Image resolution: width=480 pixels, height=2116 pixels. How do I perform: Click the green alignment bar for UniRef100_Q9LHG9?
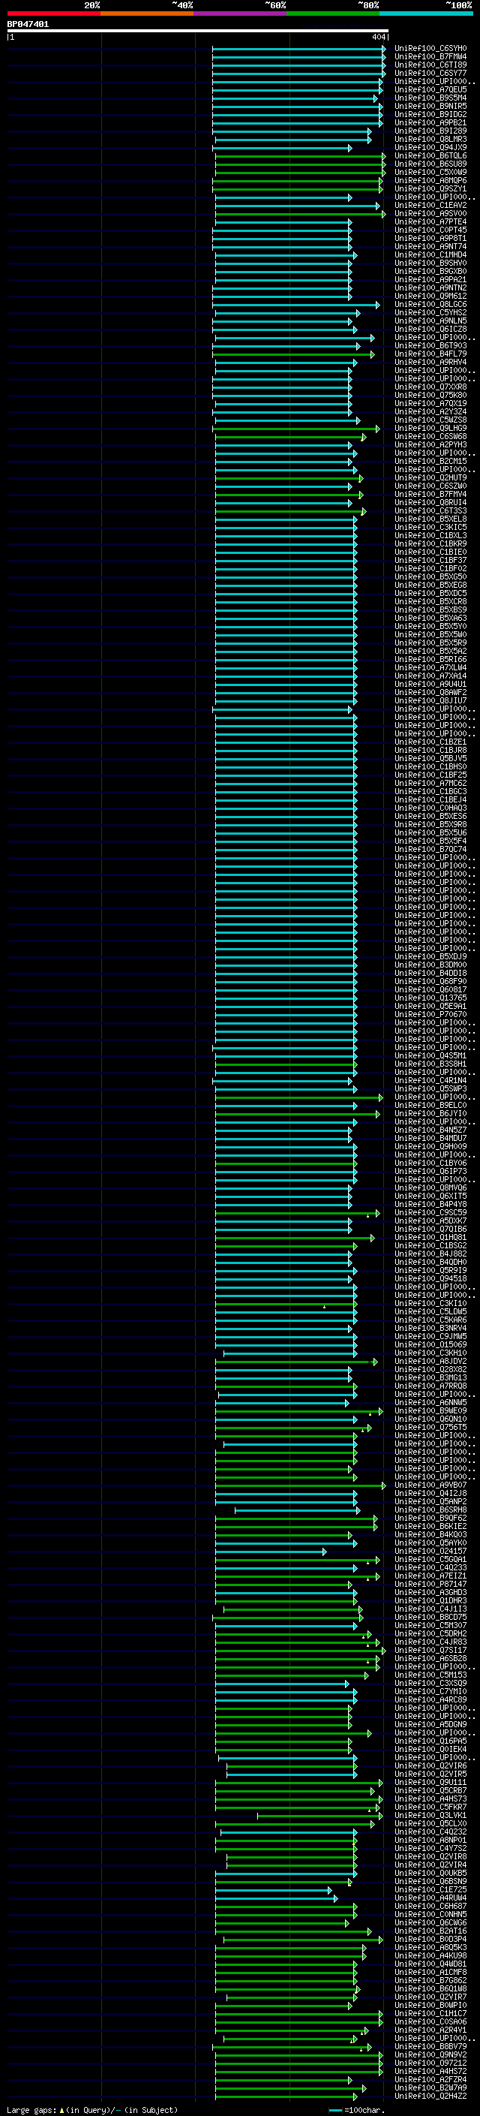pyautogui.click(x=296, y=429)
